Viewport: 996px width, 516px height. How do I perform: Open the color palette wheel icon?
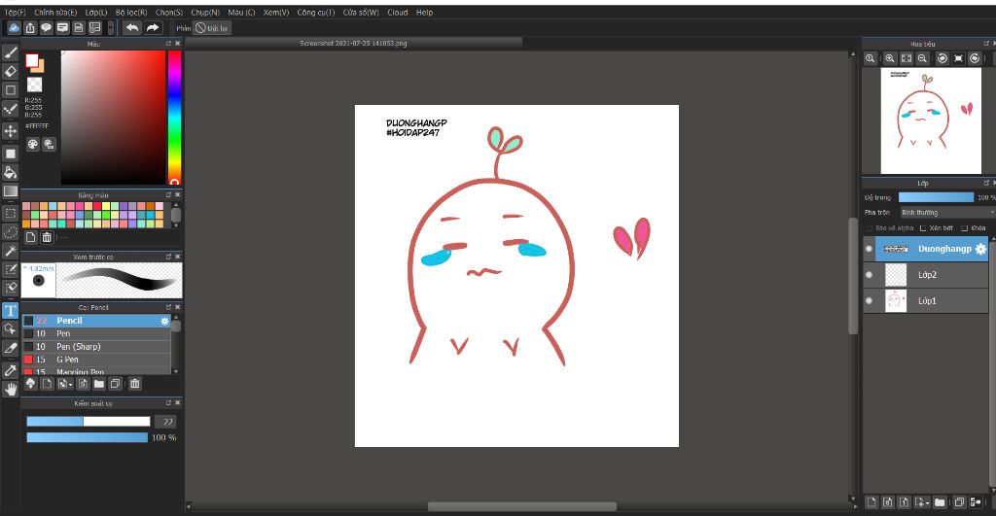(x=32, y=144)
